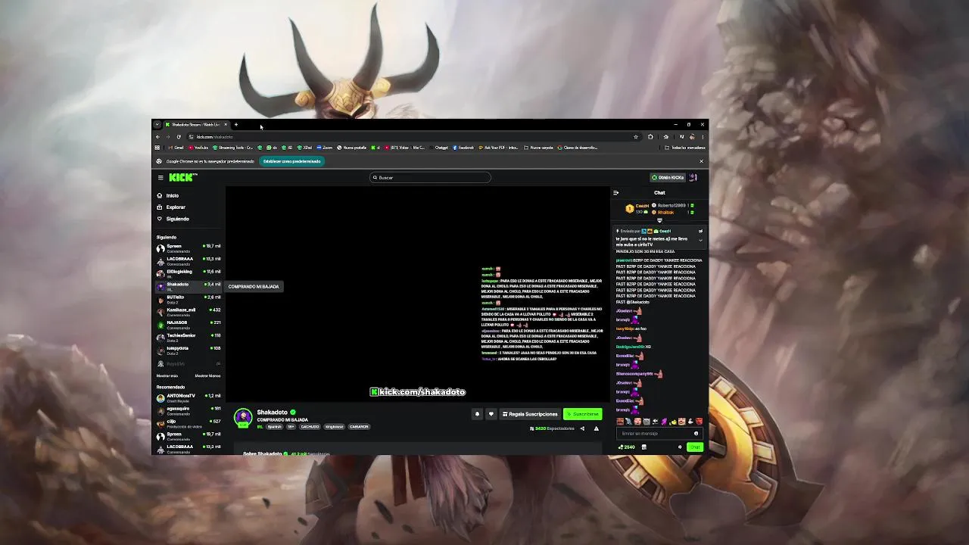This screenshot has height=545, width=969.
Task: Expand the pinned message chevron
Action: click(x=700, y=241)
